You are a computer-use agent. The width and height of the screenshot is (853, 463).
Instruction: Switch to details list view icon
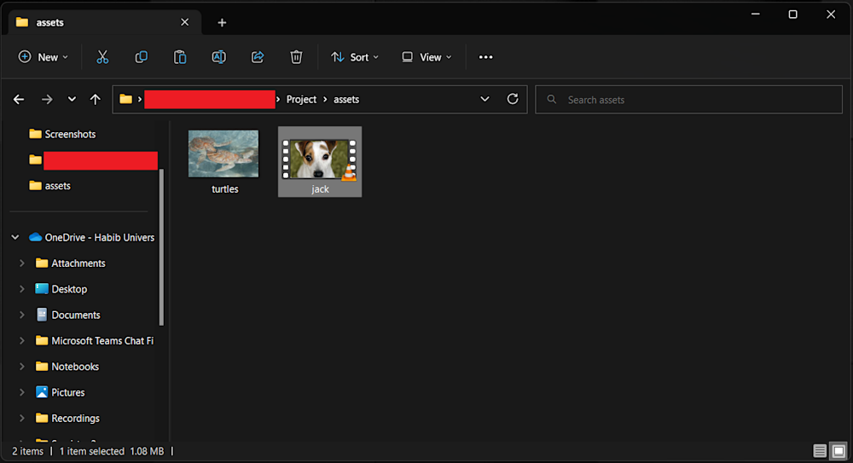pos(820,450)
